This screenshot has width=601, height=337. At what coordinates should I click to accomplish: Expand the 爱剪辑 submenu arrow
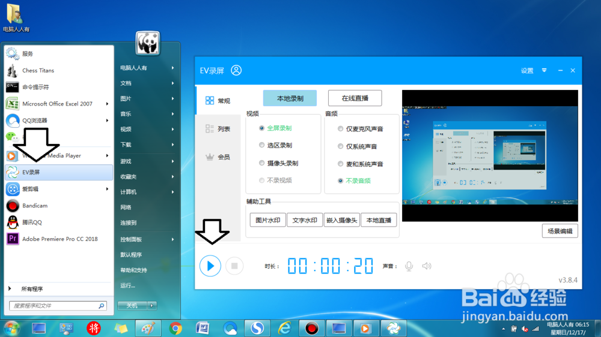point(107,189)
